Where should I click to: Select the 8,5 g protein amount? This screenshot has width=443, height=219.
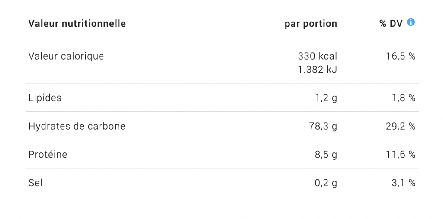pos(326,155)
